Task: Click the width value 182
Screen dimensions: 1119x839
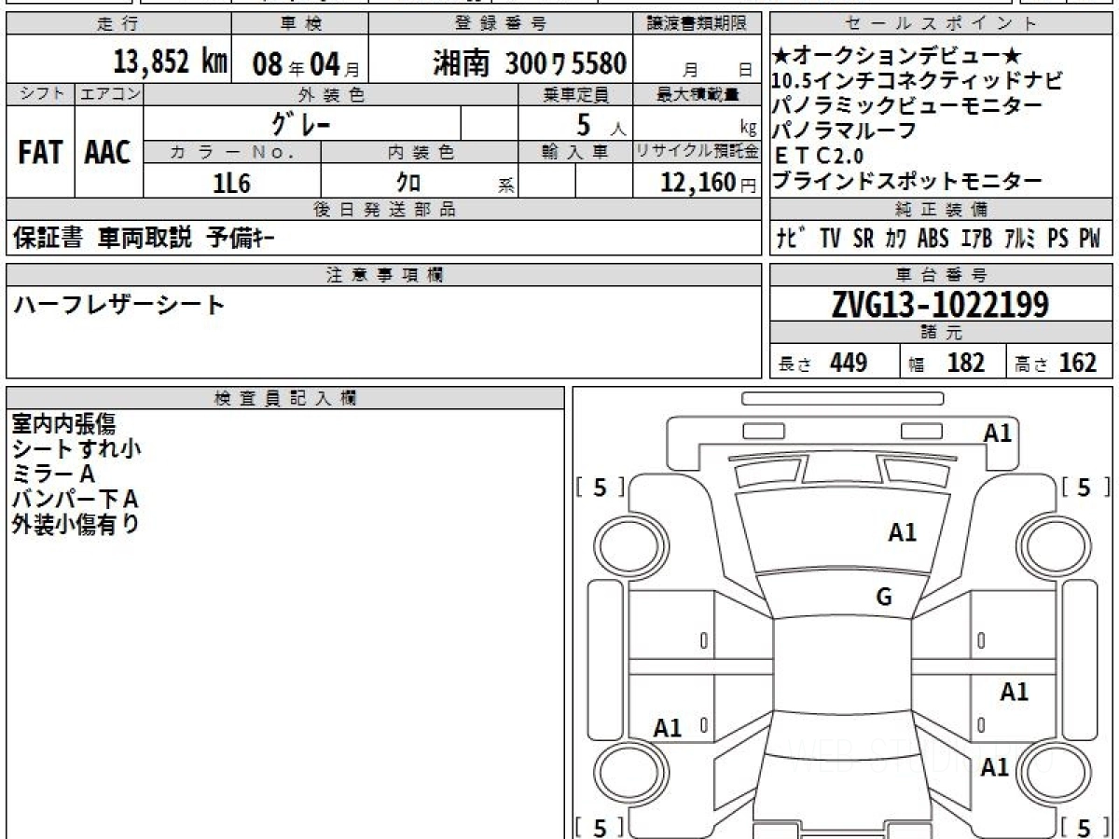Action: [x=965, y=363]
